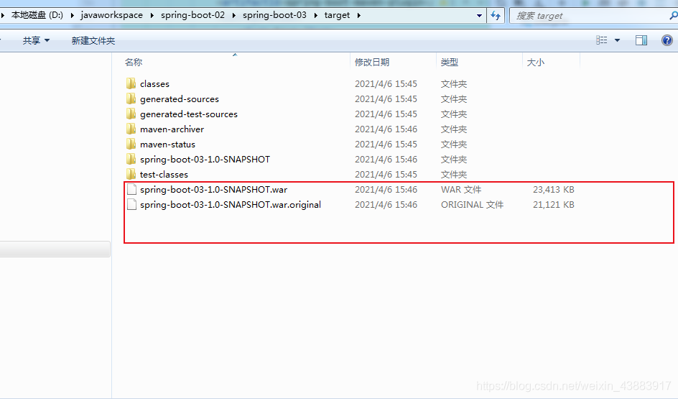Image resolution: width=678 pixels, height=399 pixels.
Task: Sort by 大小 column header
Action: click(535, 63)
